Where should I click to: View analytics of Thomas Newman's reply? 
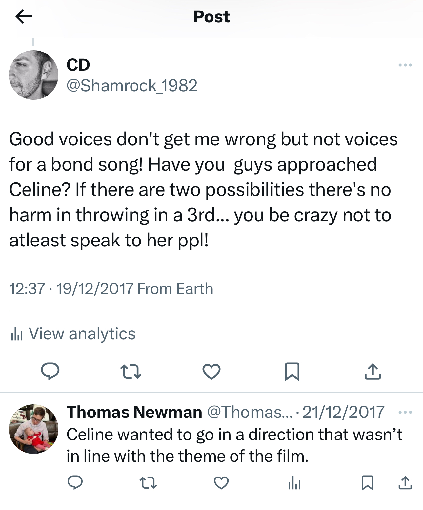pos(294,483)
